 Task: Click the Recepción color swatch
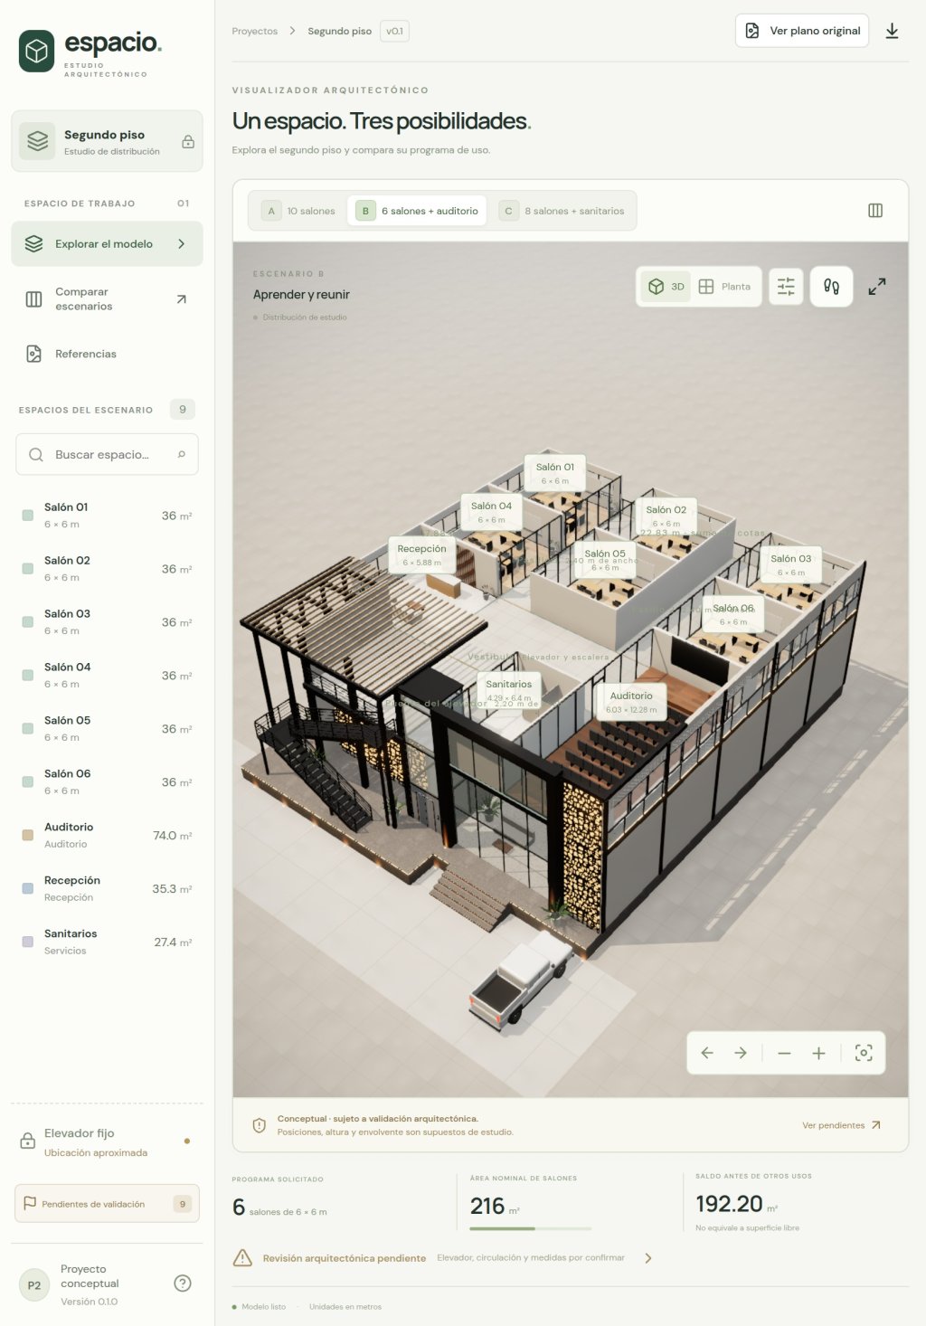[x=28, y=888]
